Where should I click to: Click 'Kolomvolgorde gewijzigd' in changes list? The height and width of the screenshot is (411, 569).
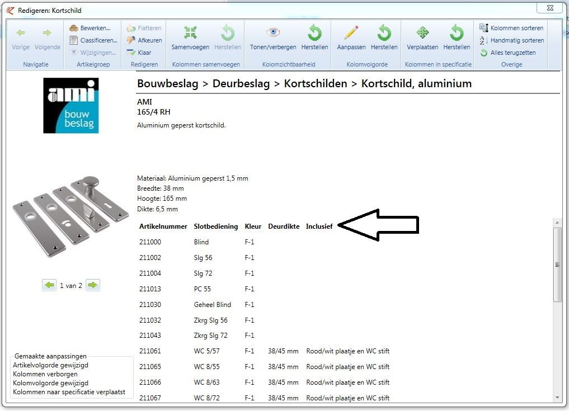pyautogui.click(x=50, y=382)
